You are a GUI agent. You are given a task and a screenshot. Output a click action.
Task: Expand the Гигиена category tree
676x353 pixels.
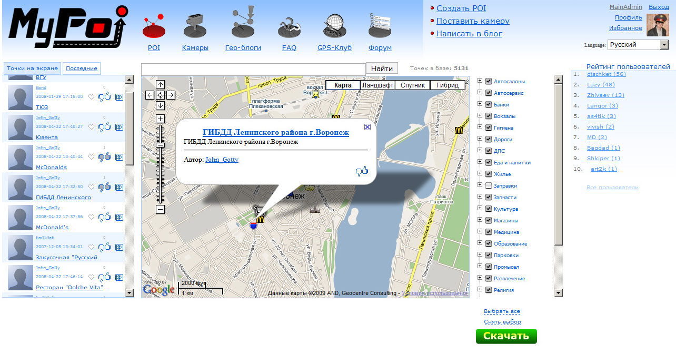(x=480, y=128)
